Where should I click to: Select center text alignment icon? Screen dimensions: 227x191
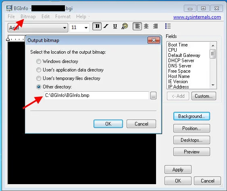click(146, 26)
